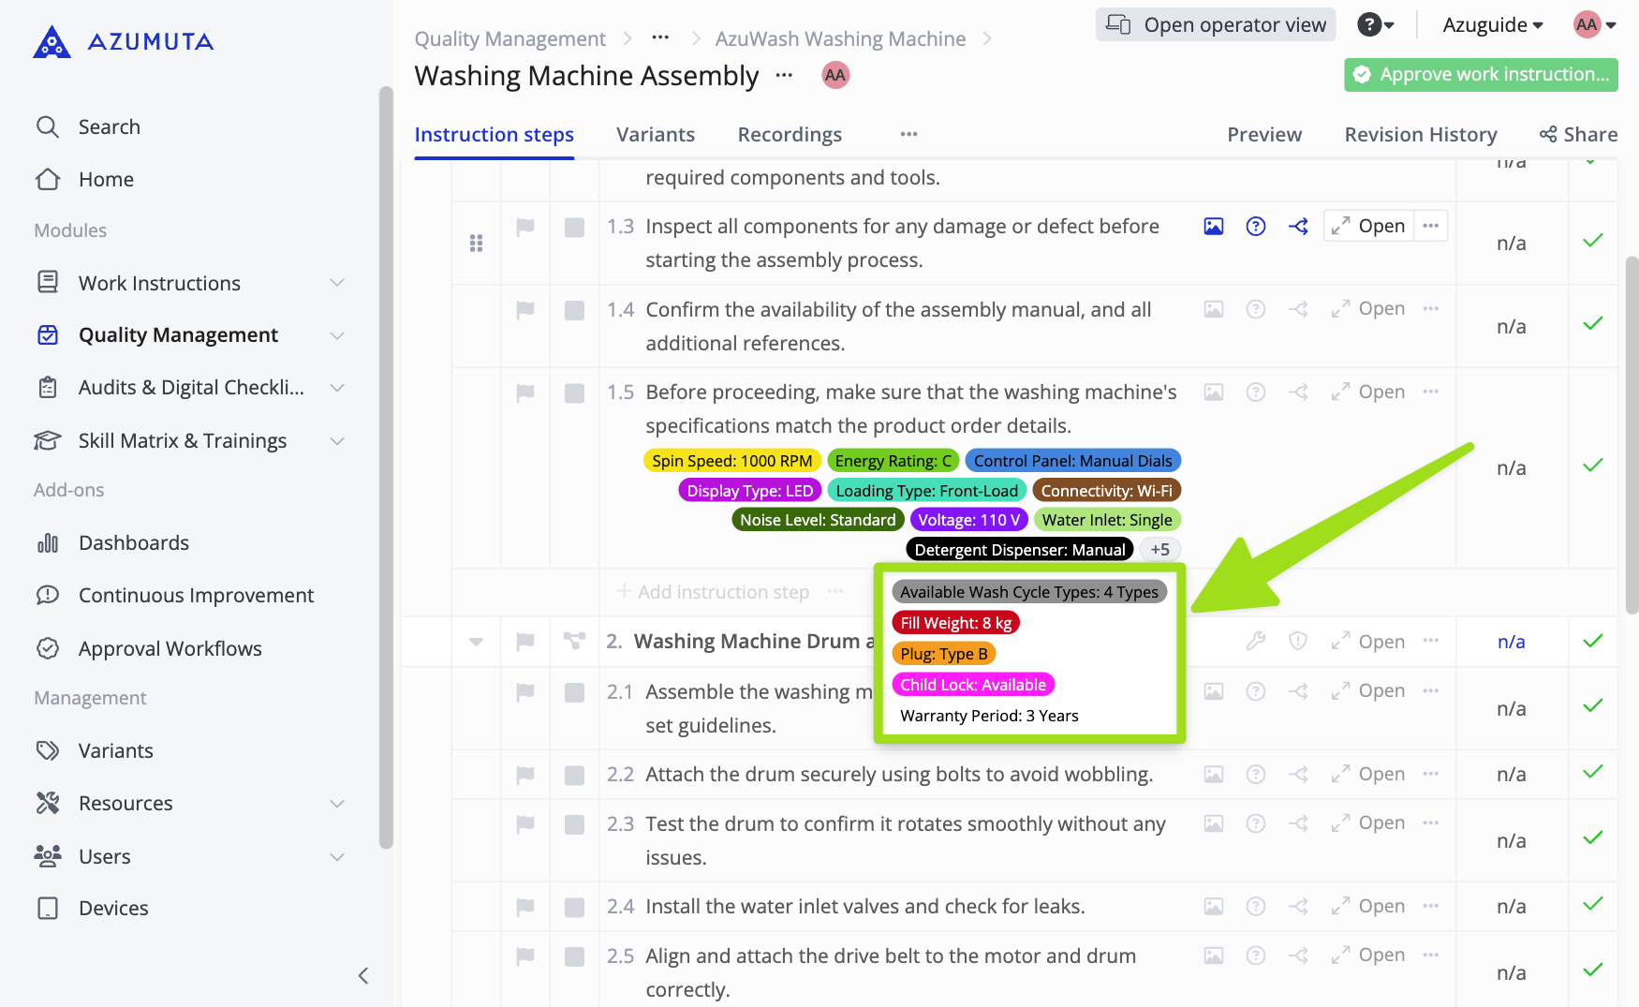
Task: Click the Open operator view button
Action: tap(1215, 25)
